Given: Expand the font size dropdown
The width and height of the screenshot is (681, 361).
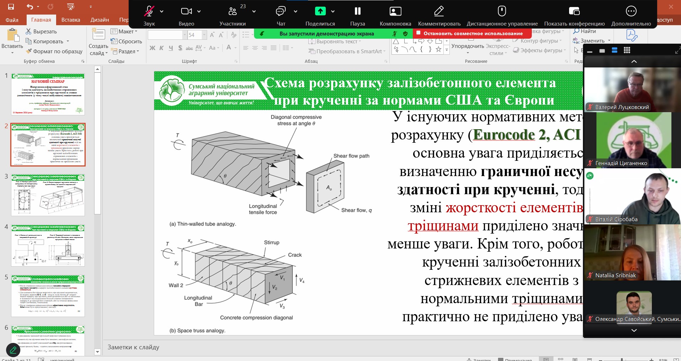Looking at the screenshot, I should (x=204, y=35).
